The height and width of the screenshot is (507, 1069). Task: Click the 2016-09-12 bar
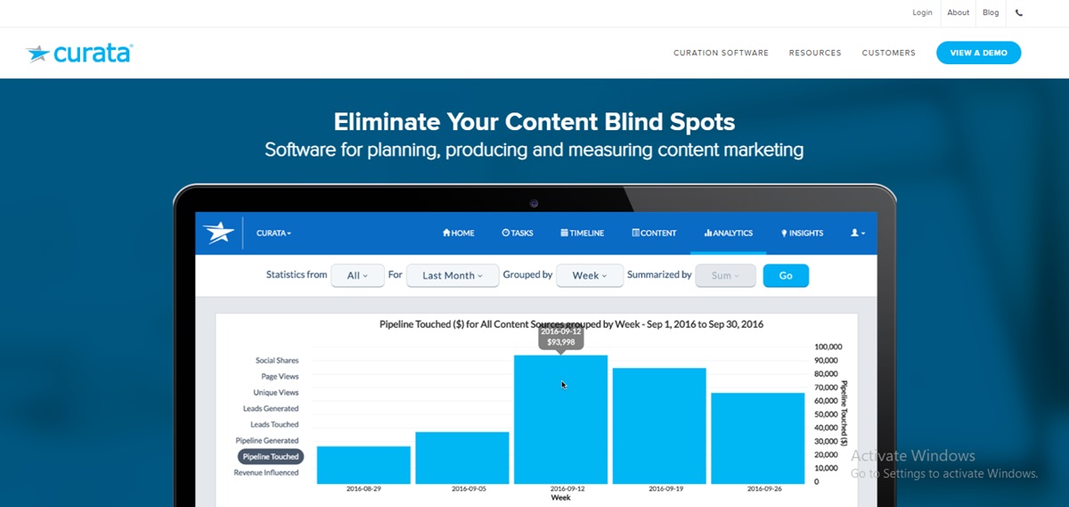[560, 420]
